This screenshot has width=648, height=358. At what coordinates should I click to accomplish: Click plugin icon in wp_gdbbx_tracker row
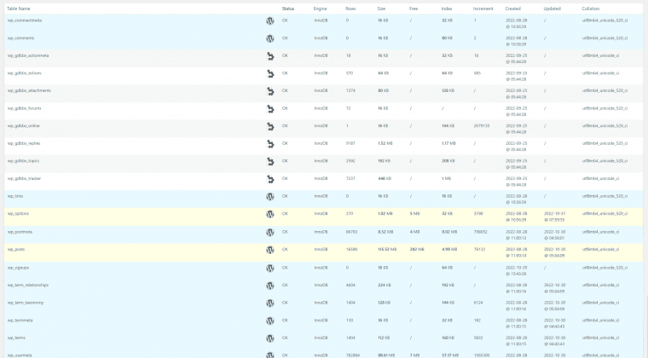click(x=270, y=179)
